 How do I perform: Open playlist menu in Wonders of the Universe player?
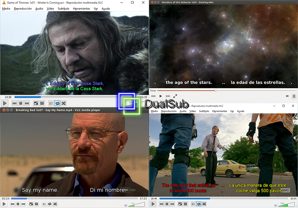pos(294,96)
